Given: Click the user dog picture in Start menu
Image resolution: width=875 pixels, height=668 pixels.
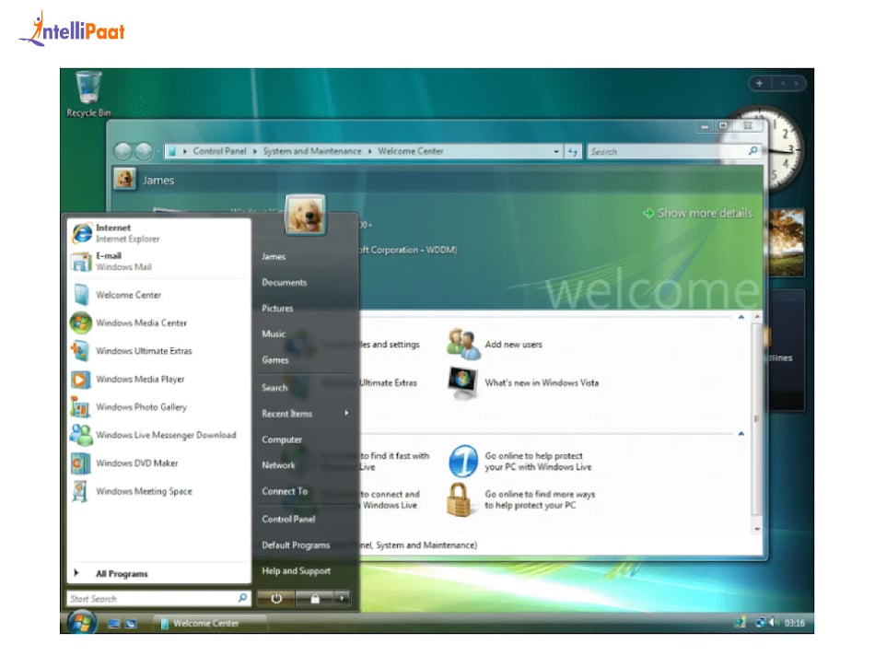Looking at the screenshot, I should click(x=305, y=215).
